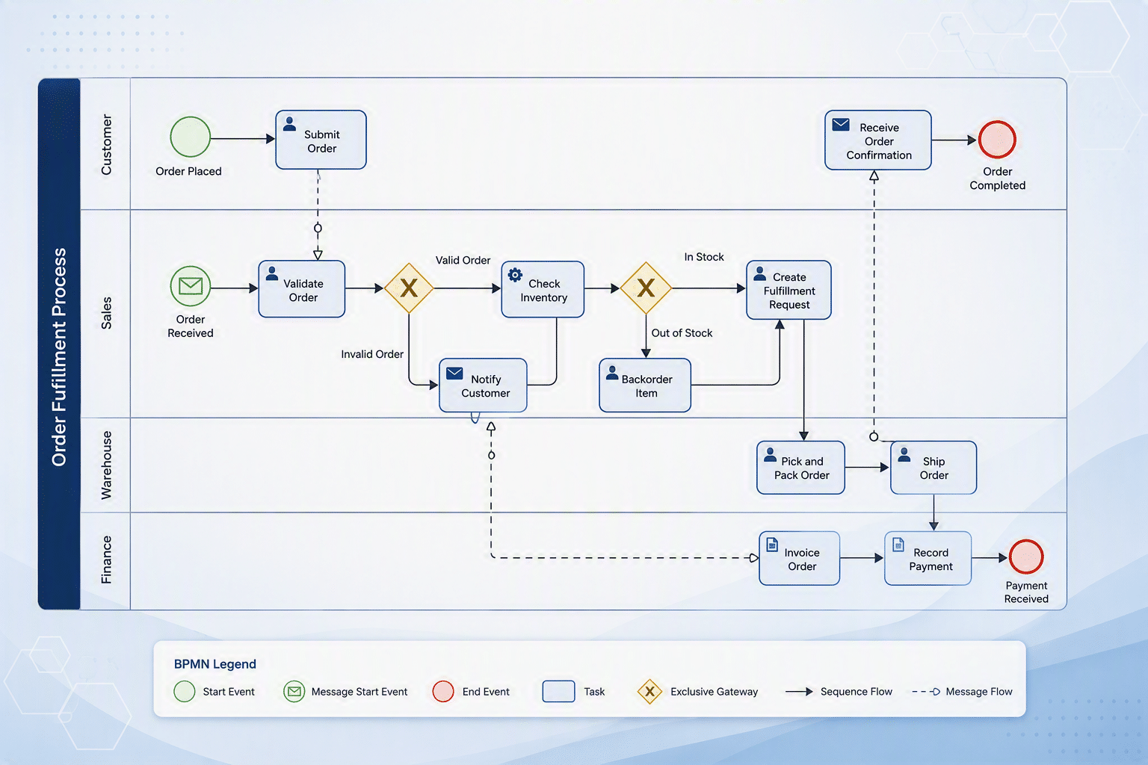The height and width of the screenshot is (765, 1148).
Task: Select the Pick and Pack Order task
Action: (x=800, y=468)
